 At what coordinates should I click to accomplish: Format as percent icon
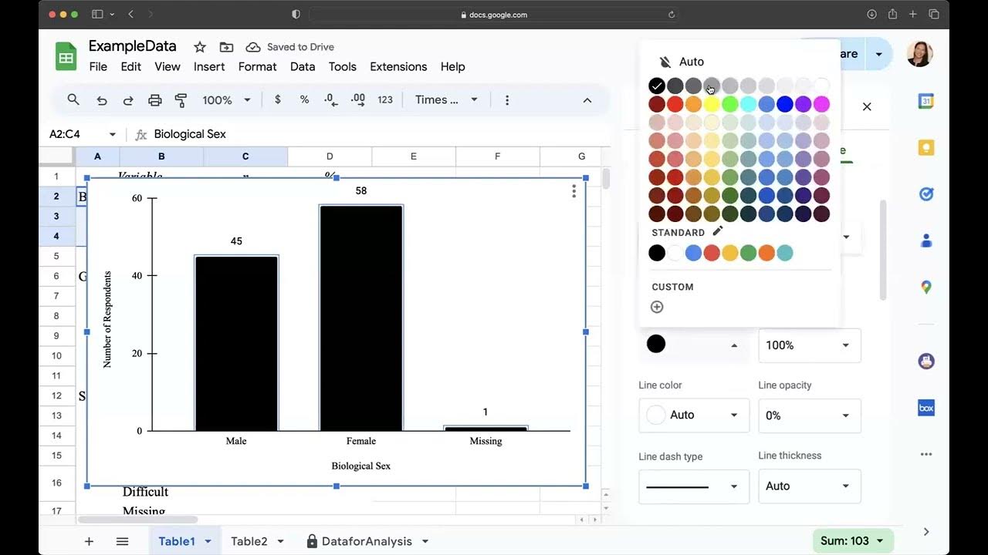pyautogui.click(x=304, y=99)
